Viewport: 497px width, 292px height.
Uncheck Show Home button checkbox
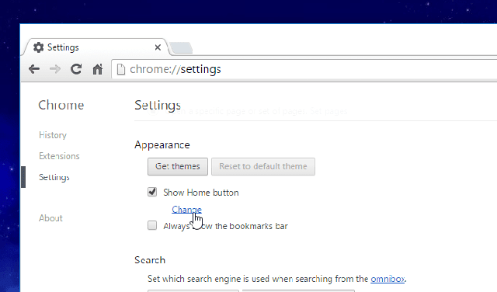point(152,192)
